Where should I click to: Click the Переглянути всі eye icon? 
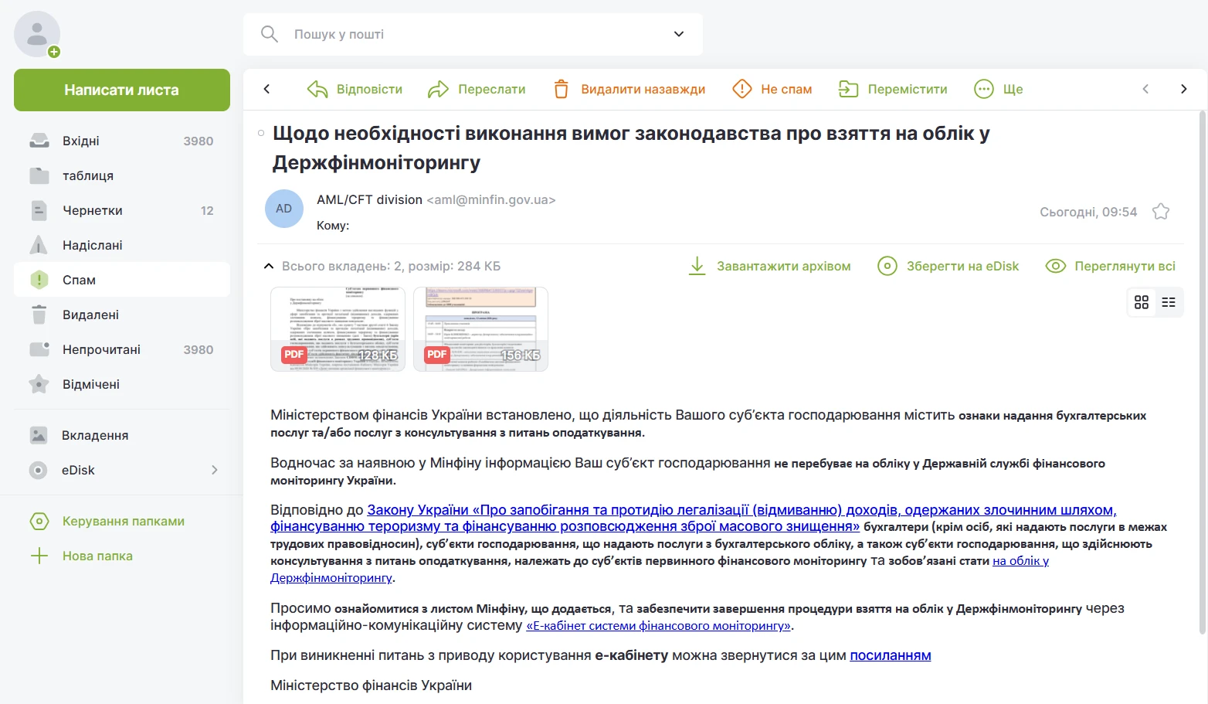coord(1055,265)
